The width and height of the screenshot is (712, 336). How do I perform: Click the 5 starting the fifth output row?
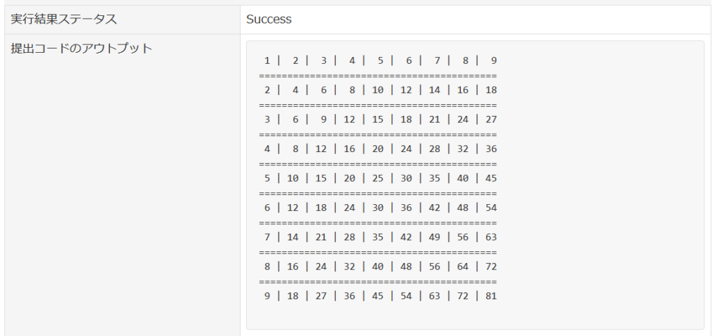pyautogui.click(x=267, y=178)
